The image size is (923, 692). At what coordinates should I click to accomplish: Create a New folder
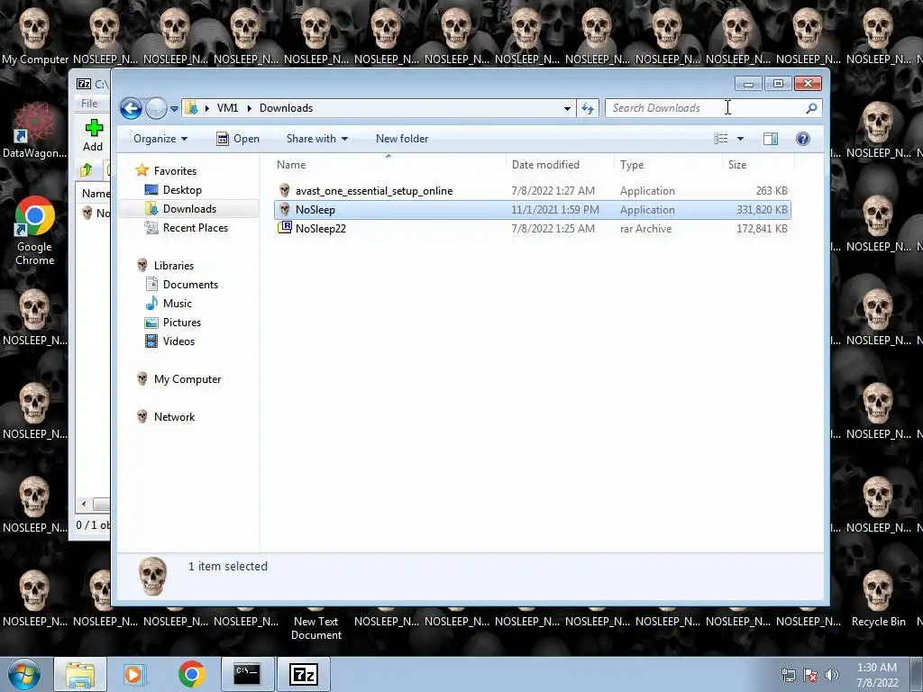point(402,139)
